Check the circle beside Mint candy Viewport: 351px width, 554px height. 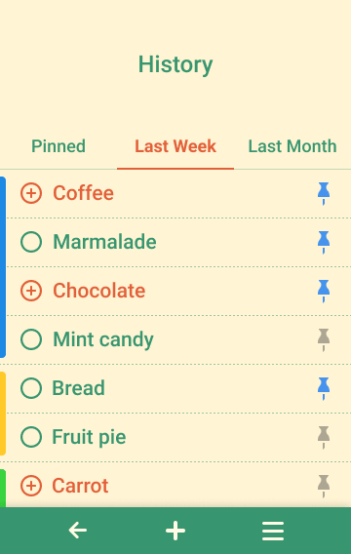click(31, 339)
